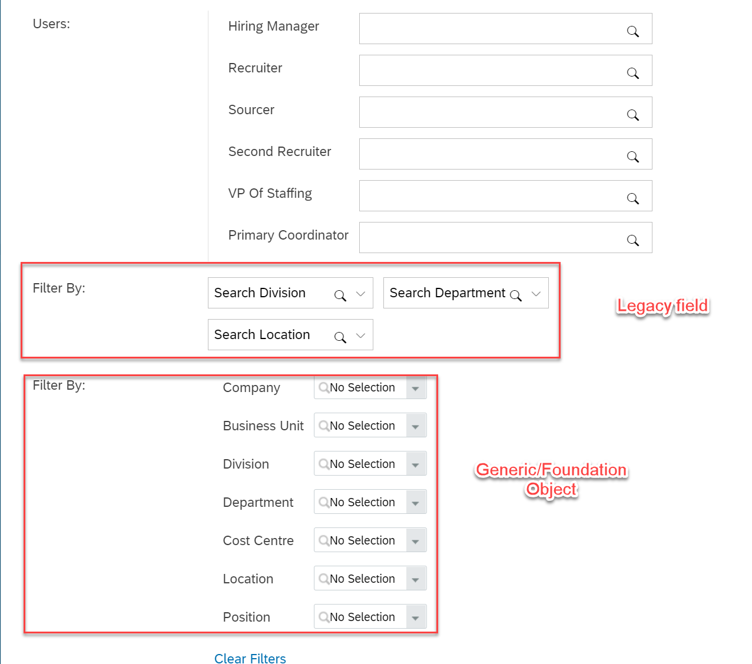Click the 'Hiring Manager' label
Viewport: 752px width, 664px height.
[273, 26]
